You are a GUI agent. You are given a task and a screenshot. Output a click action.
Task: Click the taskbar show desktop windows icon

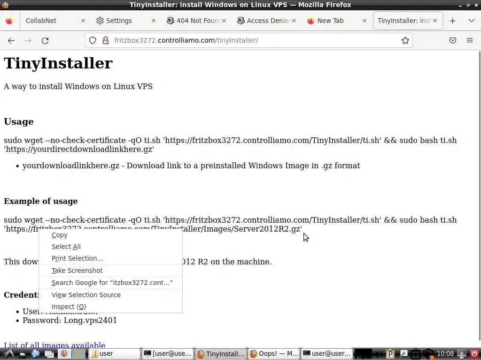[49, 354]
